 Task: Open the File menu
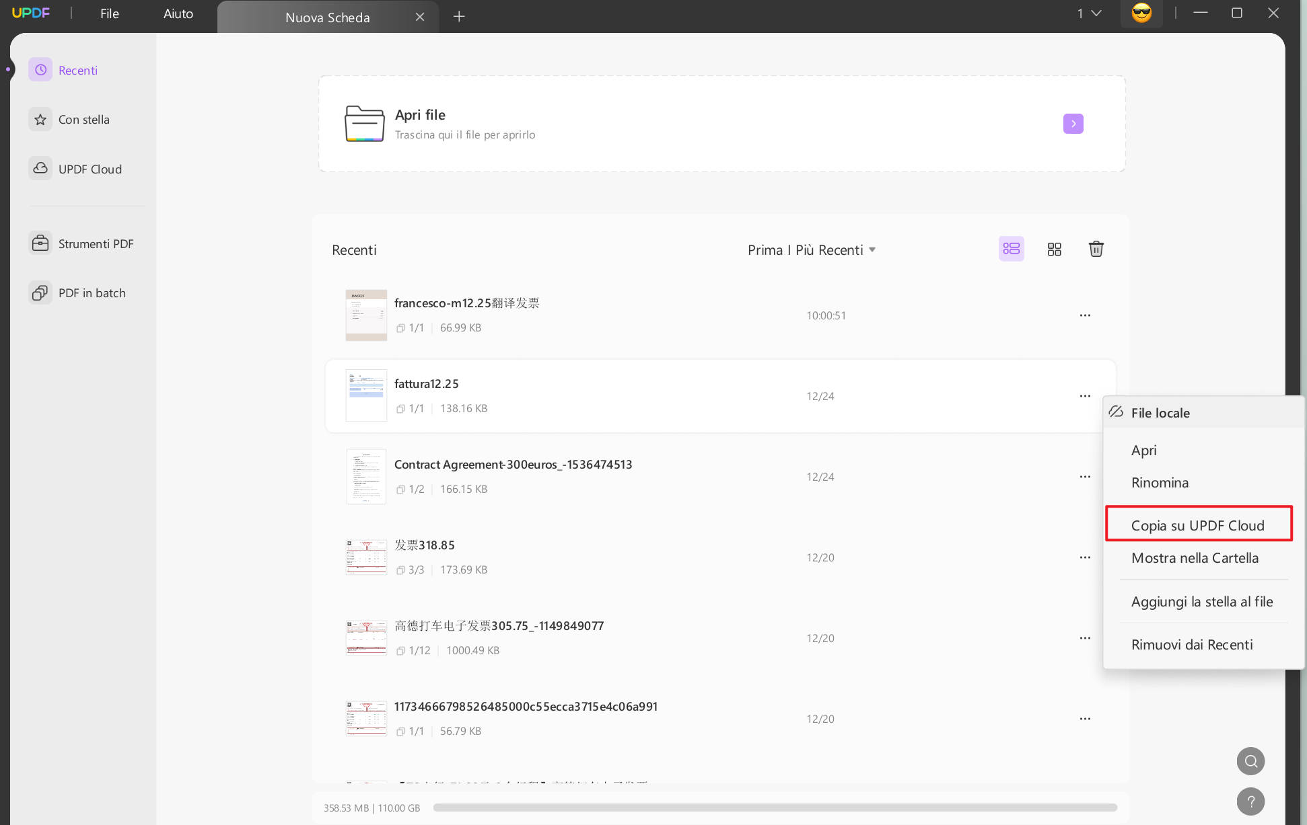click(110, 13)
